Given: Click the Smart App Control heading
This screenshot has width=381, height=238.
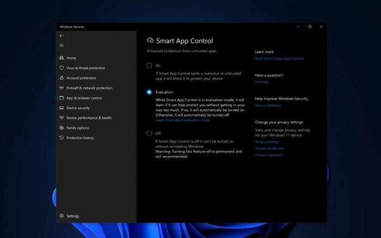Looking at the screenshot, I should tap(185, 41).
